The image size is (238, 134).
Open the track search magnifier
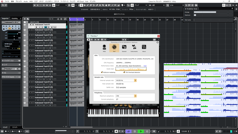65,19
